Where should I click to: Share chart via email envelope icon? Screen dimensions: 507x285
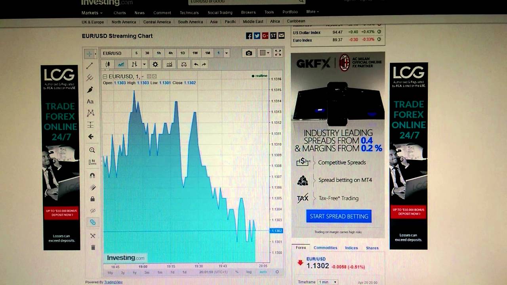(x=281, y=36)
